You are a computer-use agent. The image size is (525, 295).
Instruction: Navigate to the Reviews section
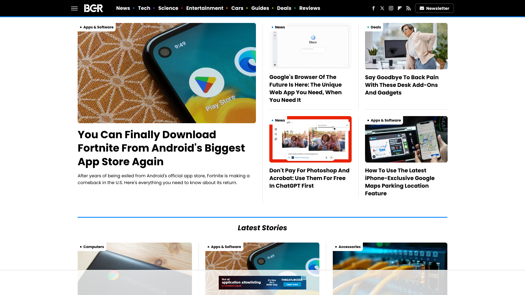click(310, 8)
